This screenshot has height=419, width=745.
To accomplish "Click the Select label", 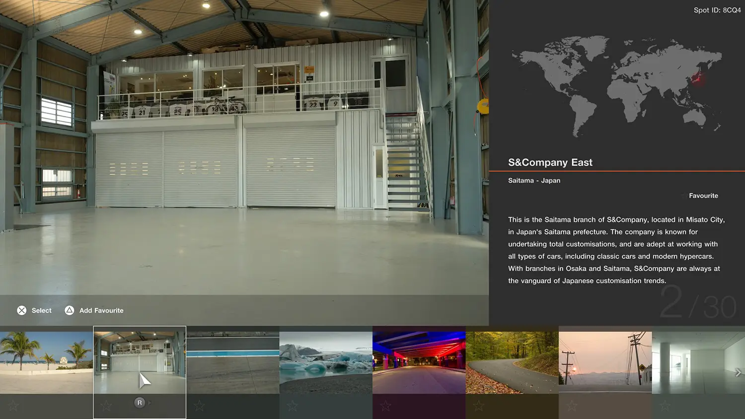I will click(42, 310).
